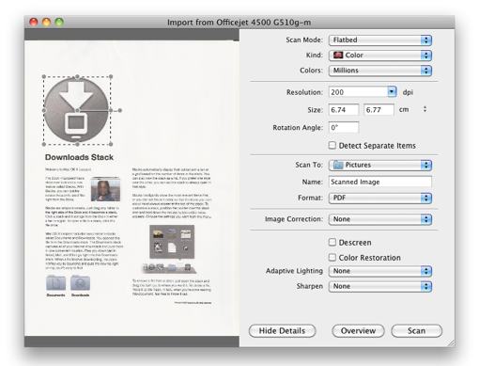
Task: Click the portrait photo in the scanned preview
Action: click(x=105, y=189)
